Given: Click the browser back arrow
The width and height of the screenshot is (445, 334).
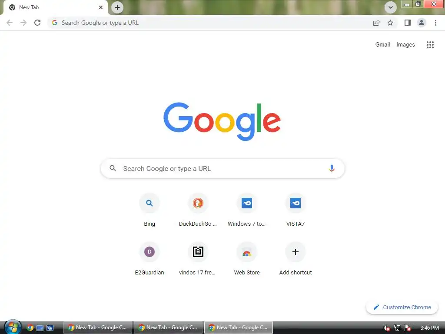Looking at the screenshot, I should [10, 23].
